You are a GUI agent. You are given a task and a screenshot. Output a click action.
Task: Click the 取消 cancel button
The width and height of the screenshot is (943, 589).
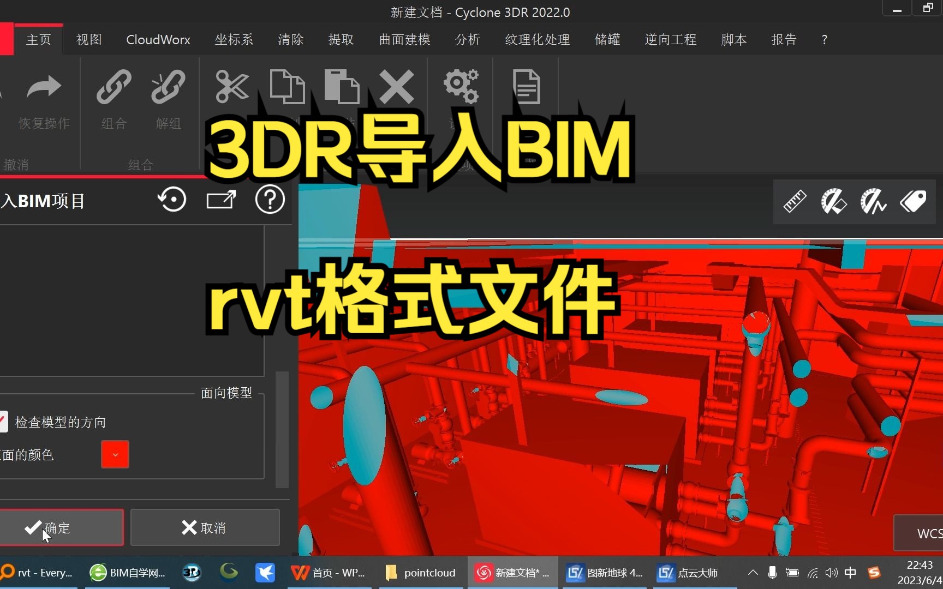point(205,527)
